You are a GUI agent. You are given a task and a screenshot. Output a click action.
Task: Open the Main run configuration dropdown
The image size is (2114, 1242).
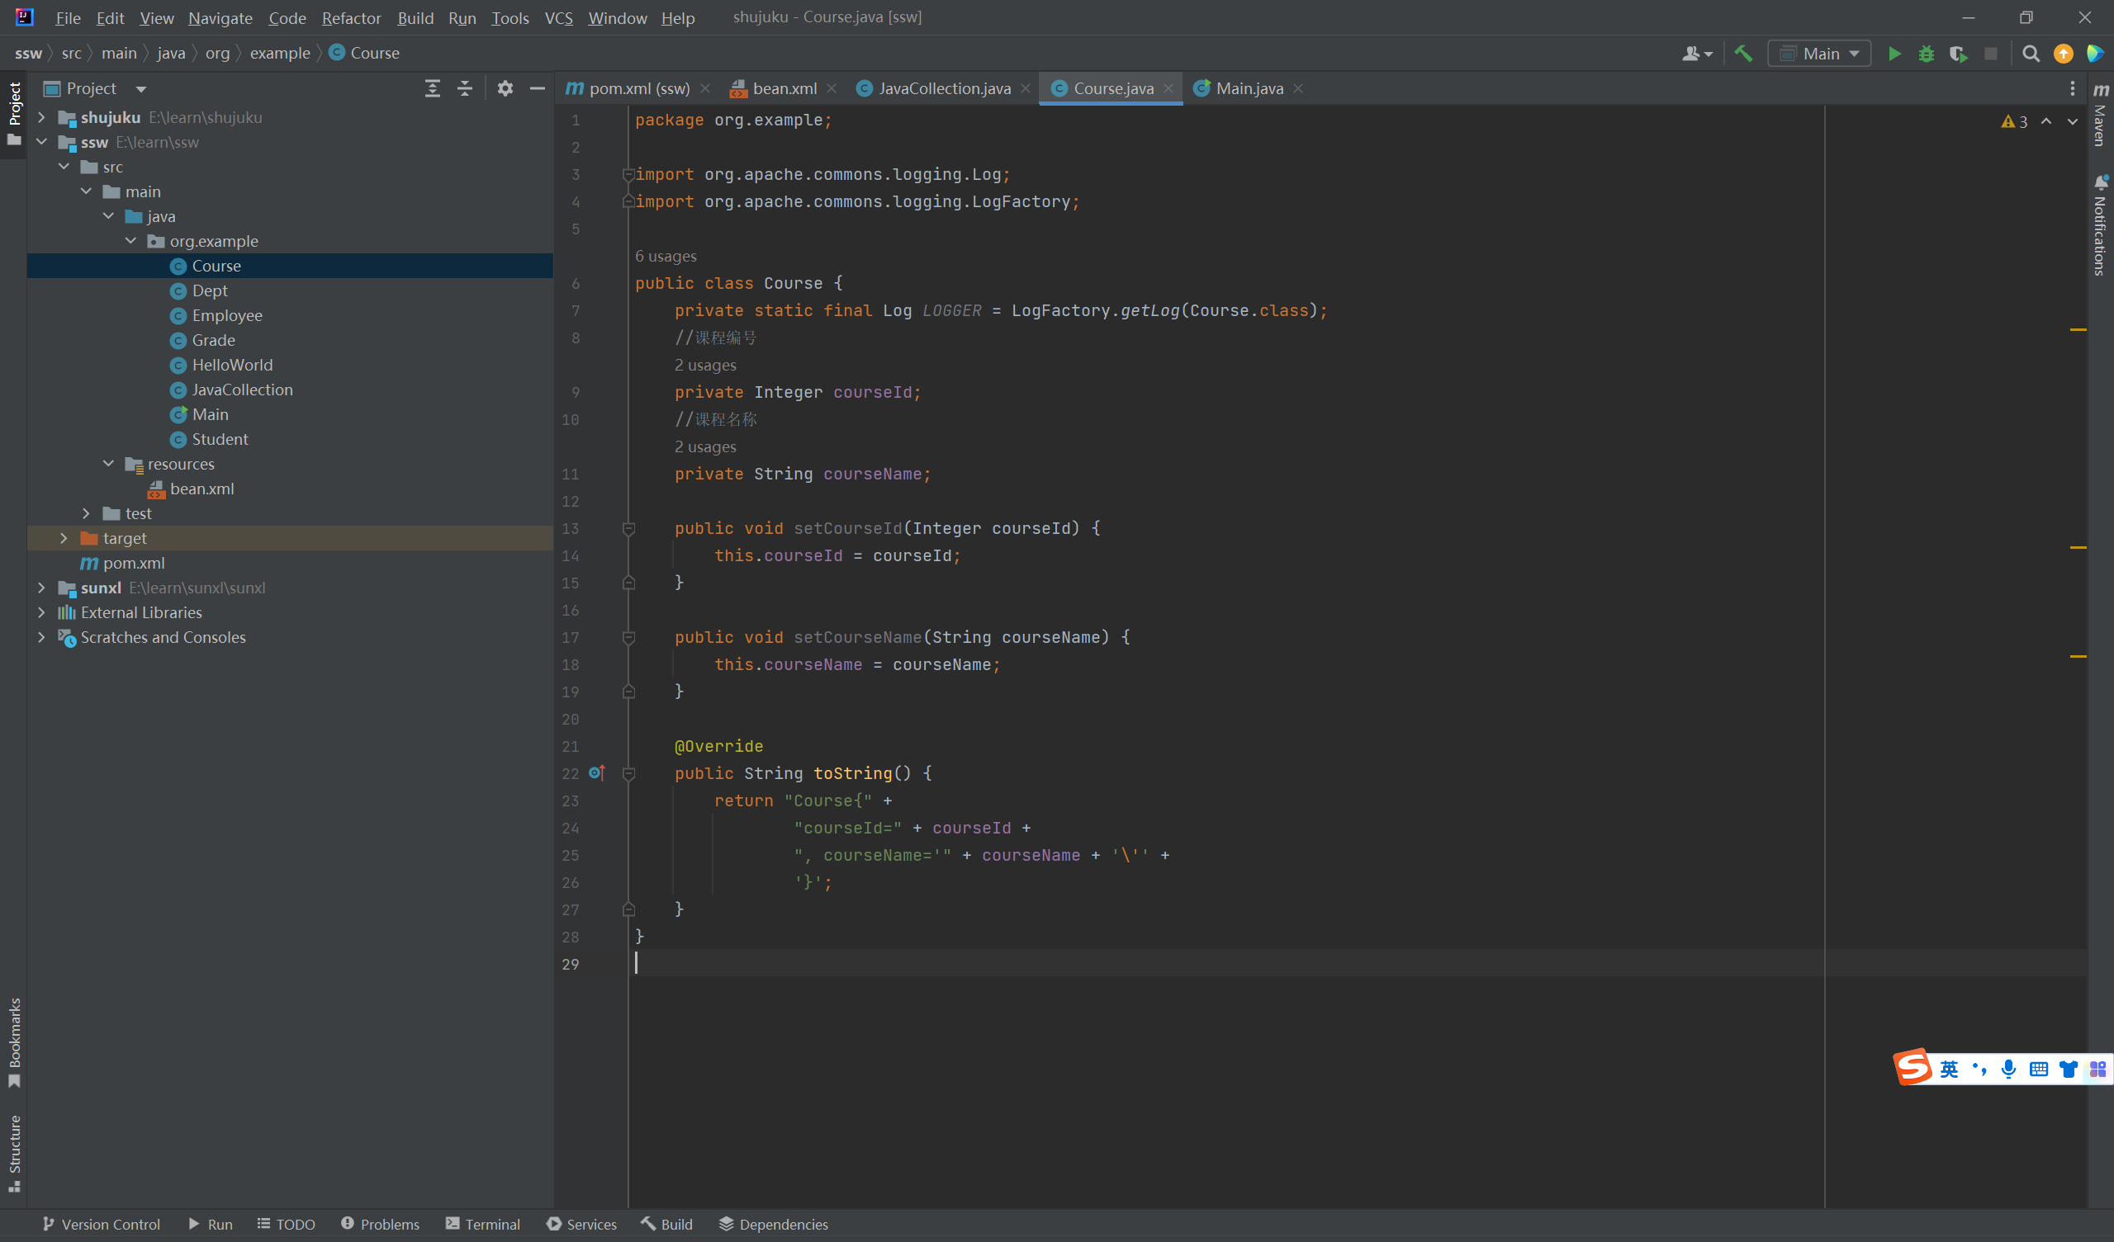[1819, 54]
